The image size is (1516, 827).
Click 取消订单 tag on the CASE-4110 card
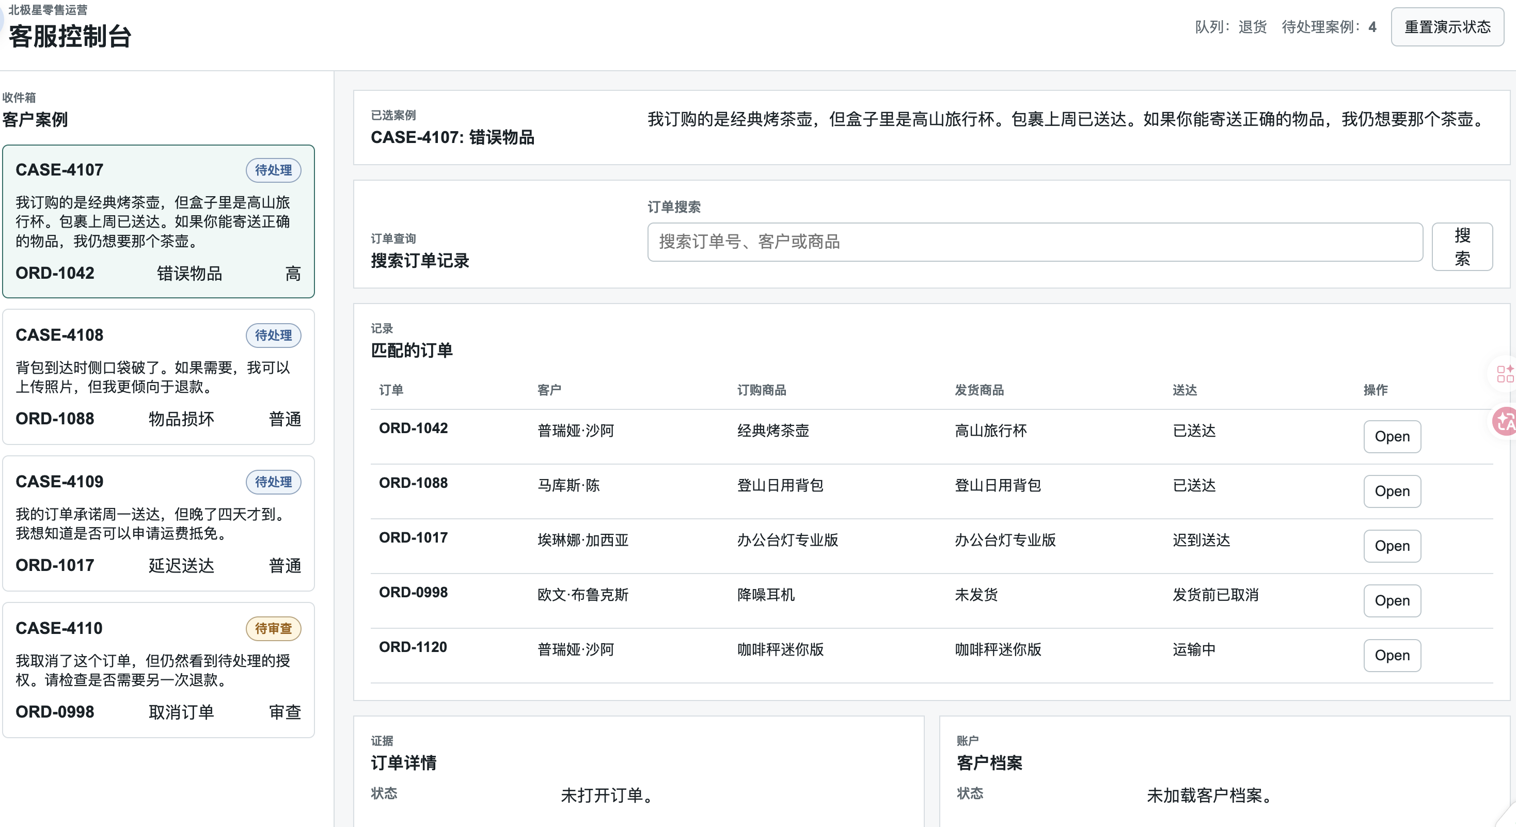coord(181,712)
